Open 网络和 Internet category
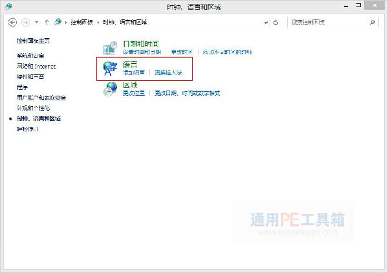 pyautogui.click(x=36, y=66)
